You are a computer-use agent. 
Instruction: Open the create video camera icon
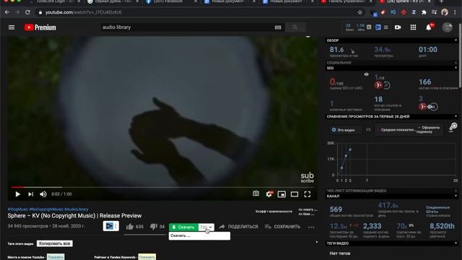398,27
